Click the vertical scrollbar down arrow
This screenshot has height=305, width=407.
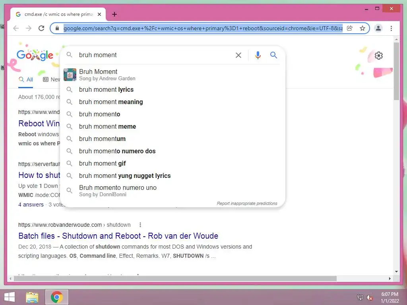(396, 272)
